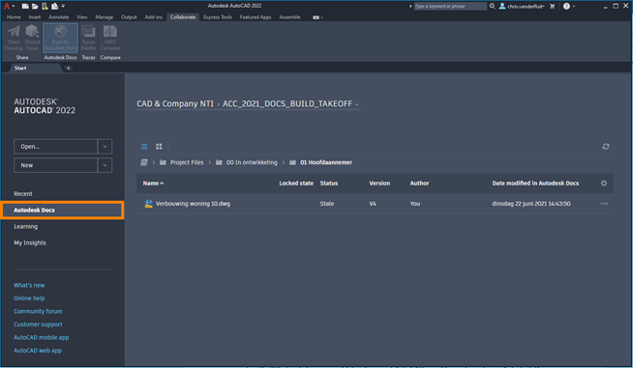The height and width of the screenshot is (368, 633).
Task: Click the project root icon in breadcrumb
Action: (x=143, y=162)
